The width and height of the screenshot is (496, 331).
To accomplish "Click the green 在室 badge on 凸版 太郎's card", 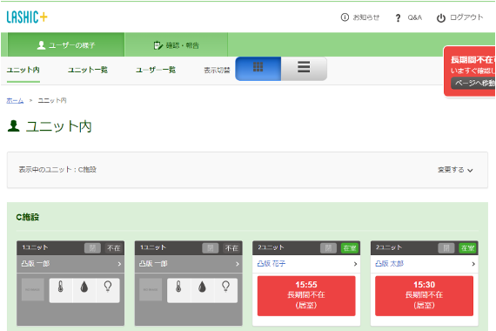I will 467,248.
